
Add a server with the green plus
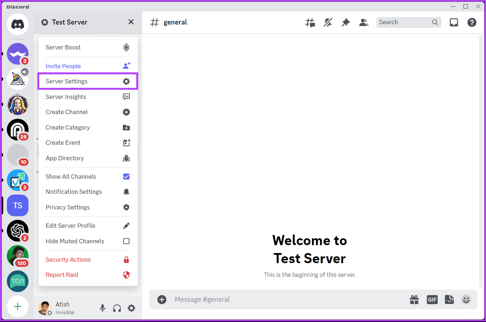(17, 306)
